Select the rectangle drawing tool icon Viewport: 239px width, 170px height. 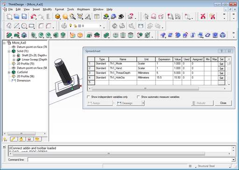(31, 26)
